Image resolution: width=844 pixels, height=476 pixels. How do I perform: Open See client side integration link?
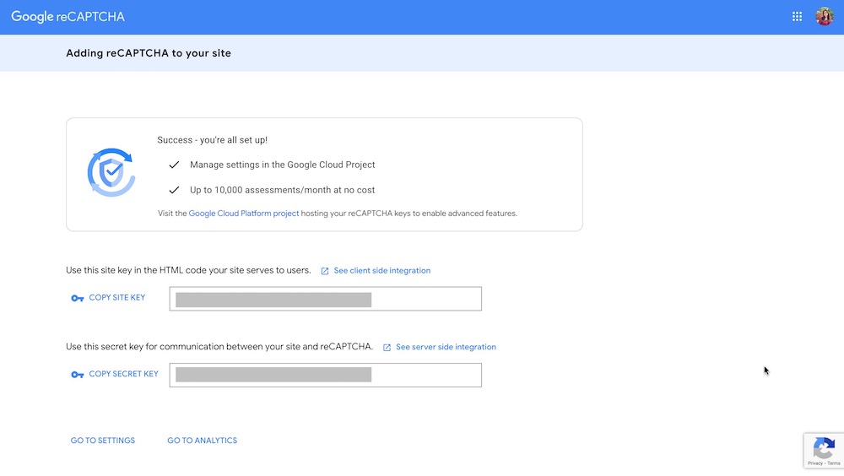coord(381,271)
